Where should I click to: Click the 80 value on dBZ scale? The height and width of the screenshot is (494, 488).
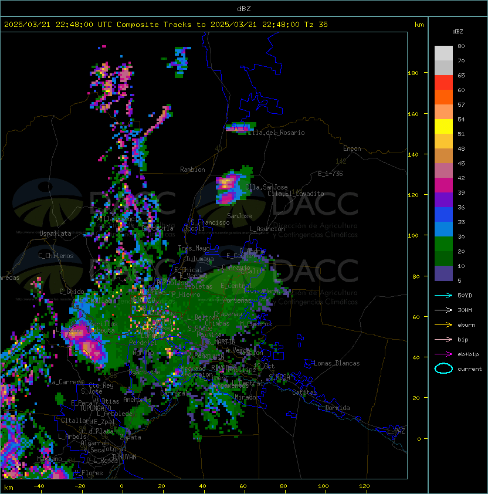click(461, 46)
